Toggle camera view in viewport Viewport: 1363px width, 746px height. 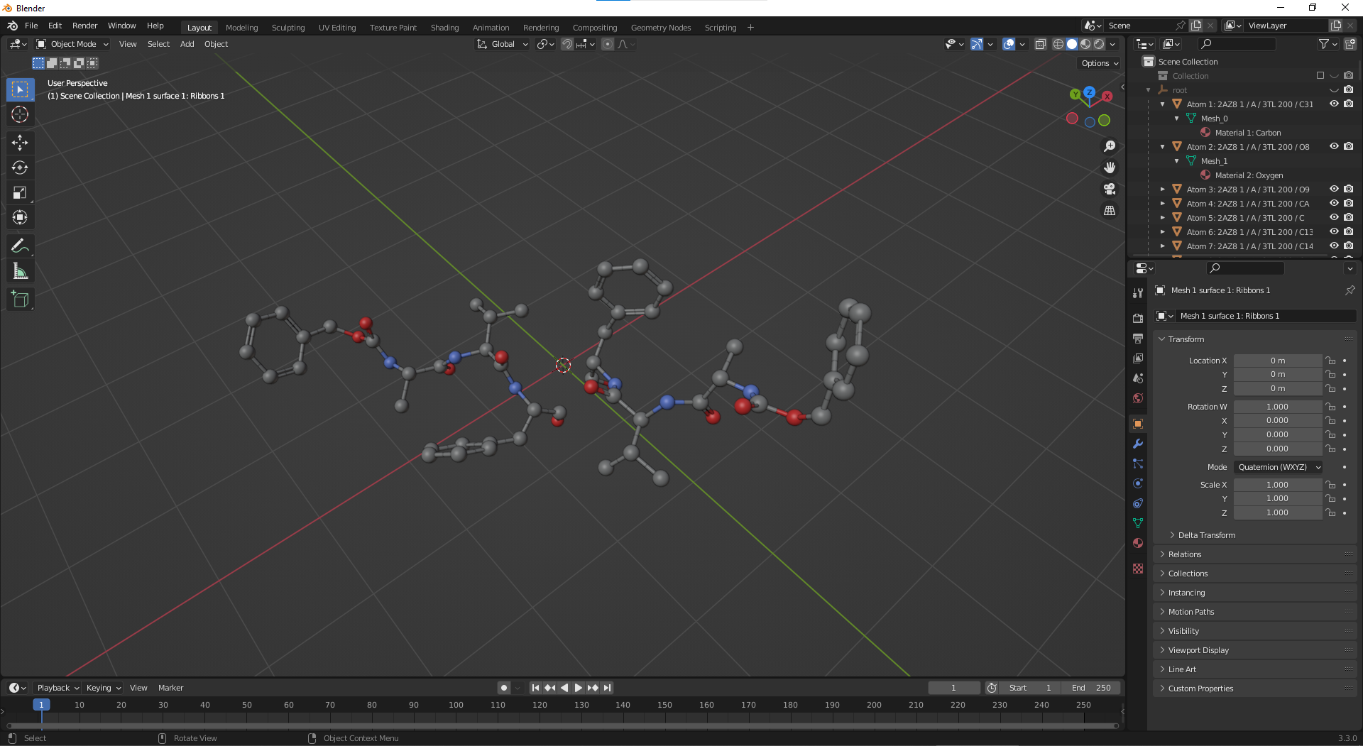pyautogui.click(x=1109, y=190)
